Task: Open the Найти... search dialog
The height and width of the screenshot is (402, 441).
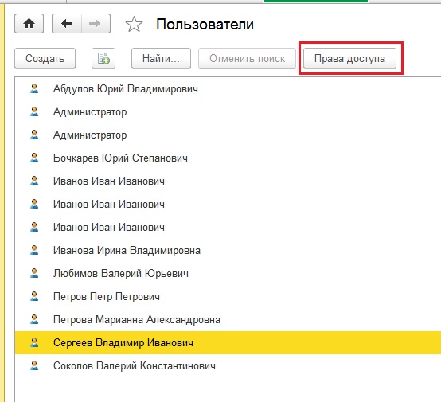Action: (161, 59)
